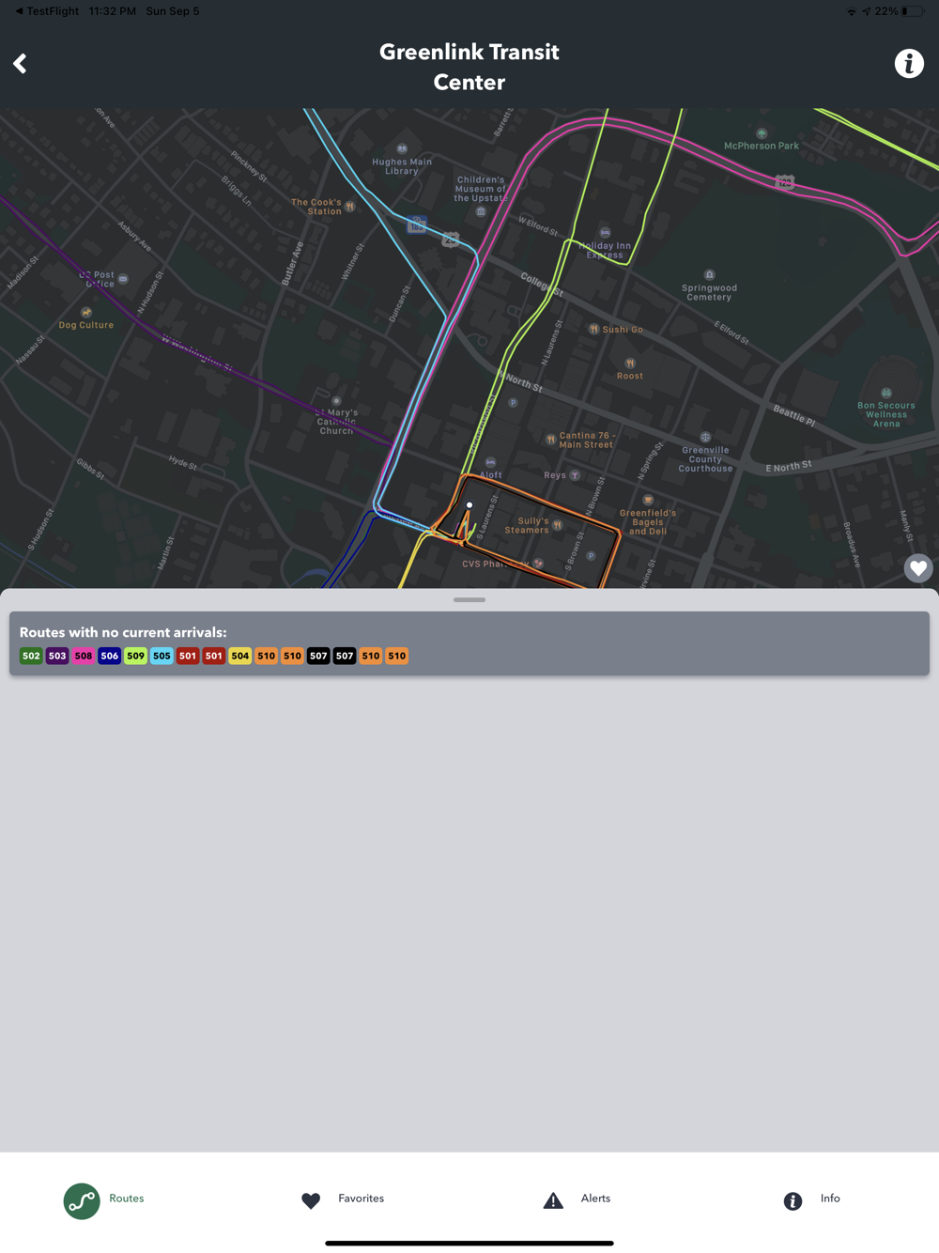The width and height of the screenshot is (939, 1253).
Task: Tap the Greenville County Courthouse marker
Action: 705,438
